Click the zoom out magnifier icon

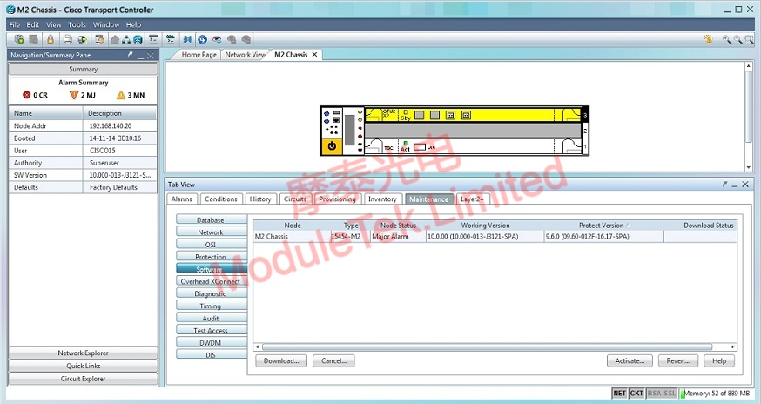737,39
